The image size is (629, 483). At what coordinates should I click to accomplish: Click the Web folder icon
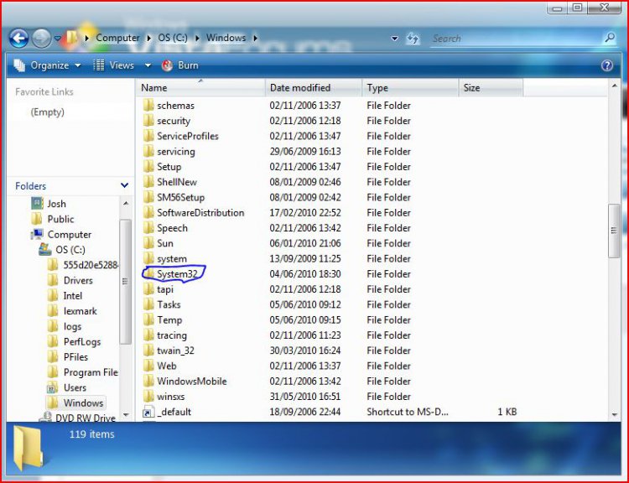point(148,366)
